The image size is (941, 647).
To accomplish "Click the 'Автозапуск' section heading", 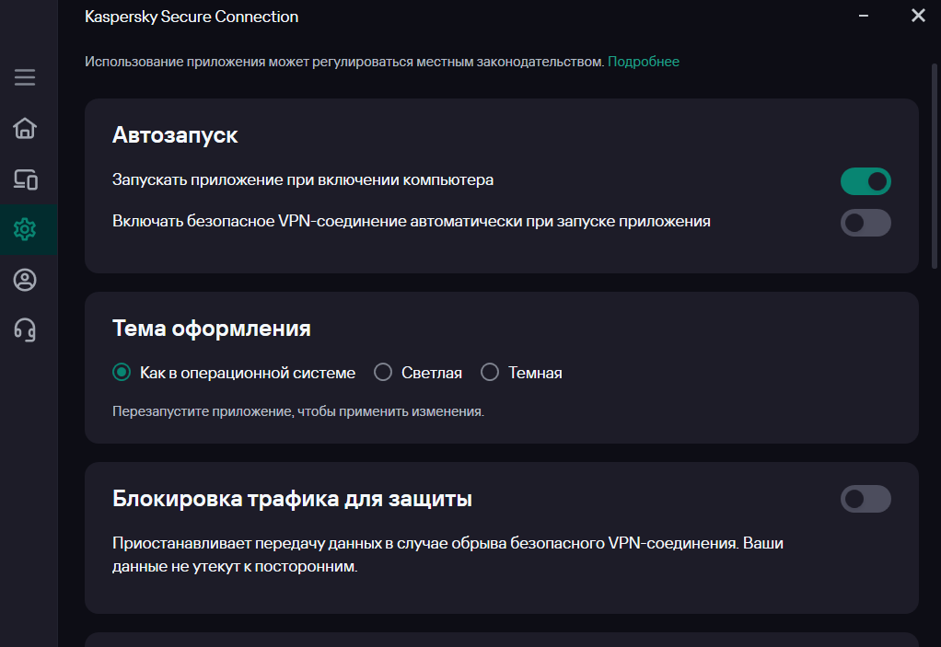I will (x=175, y=135).
